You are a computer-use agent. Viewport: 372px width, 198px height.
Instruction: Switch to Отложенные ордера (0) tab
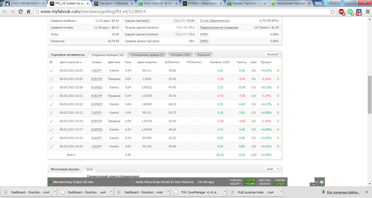[x=147, y=55]
